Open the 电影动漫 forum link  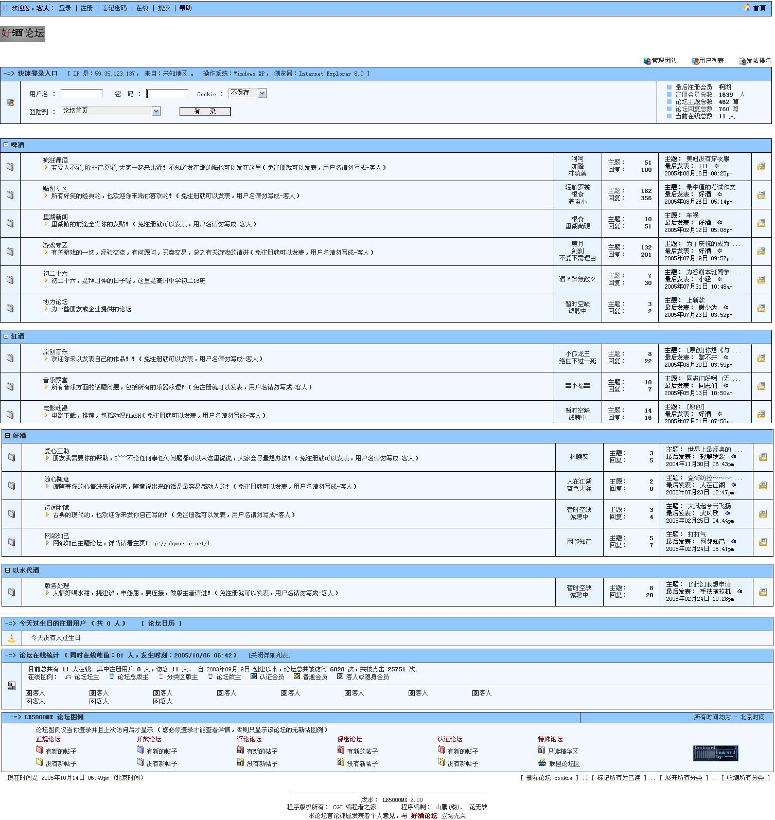click(x=55, y=408)
